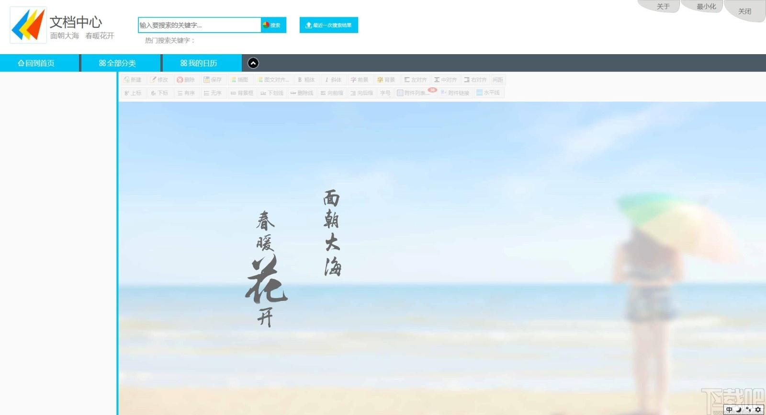Click the 附件链接 attachment link button
This screenshot has width=766, height=415.
[455, 93]
